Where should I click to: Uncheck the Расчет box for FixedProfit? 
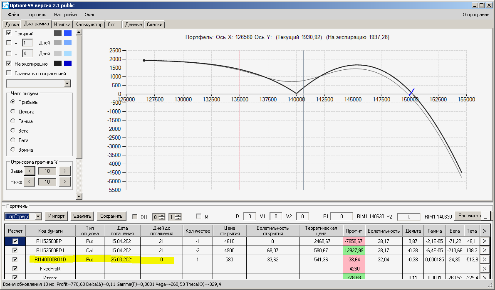15,268
